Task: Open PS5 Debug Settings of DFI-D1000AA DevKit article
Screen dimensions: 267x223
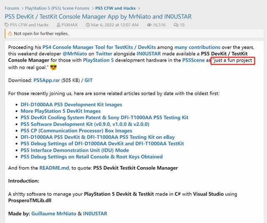Action: tap(102, 143)
